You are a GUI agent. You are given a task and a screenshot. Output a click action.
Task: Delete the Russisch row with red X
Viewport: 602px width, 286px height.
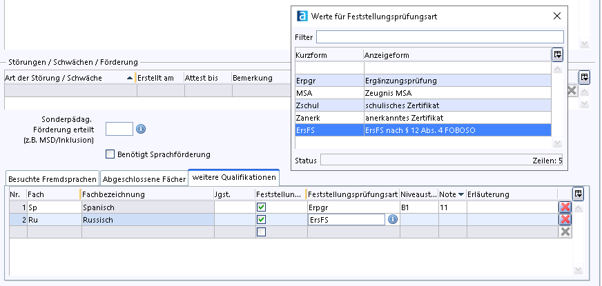click(x=565, y=219)
